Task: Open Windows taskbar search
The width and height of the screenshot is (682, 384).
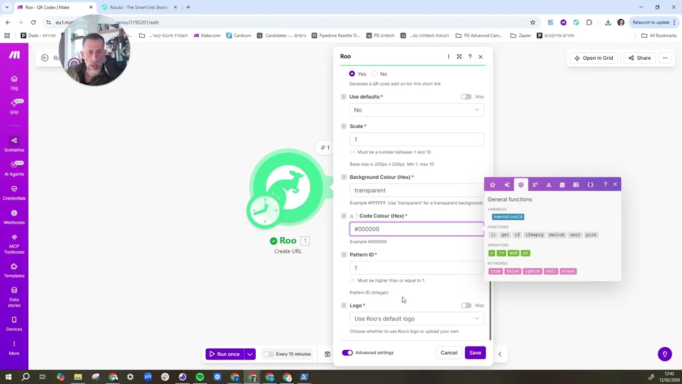Action: point(26,377)
